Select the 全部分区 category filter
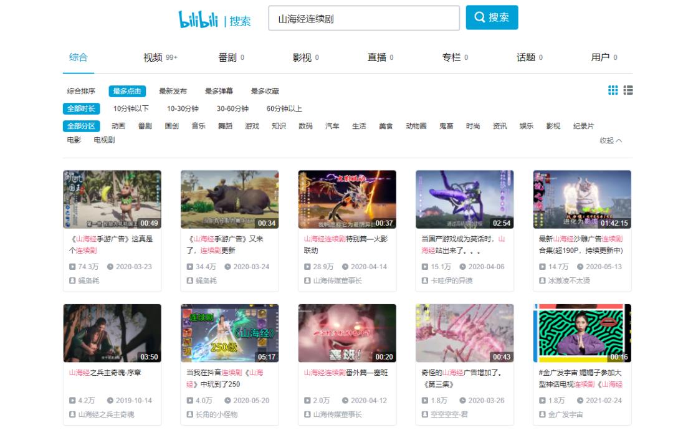673x435 pixels. coord(81,126)
